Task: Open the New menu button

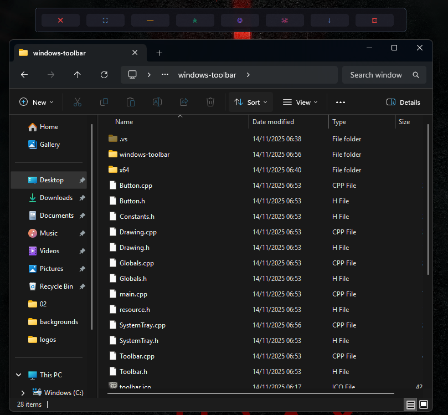Action: [37, 102]
